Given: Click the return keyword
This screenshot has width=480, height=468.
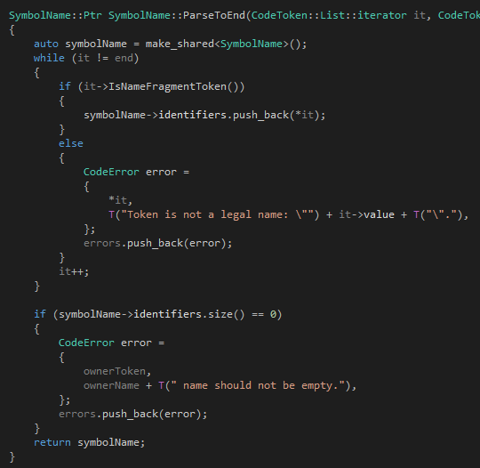Looking at the screenshot, I should pyautogui.click(x=52, y=442).
